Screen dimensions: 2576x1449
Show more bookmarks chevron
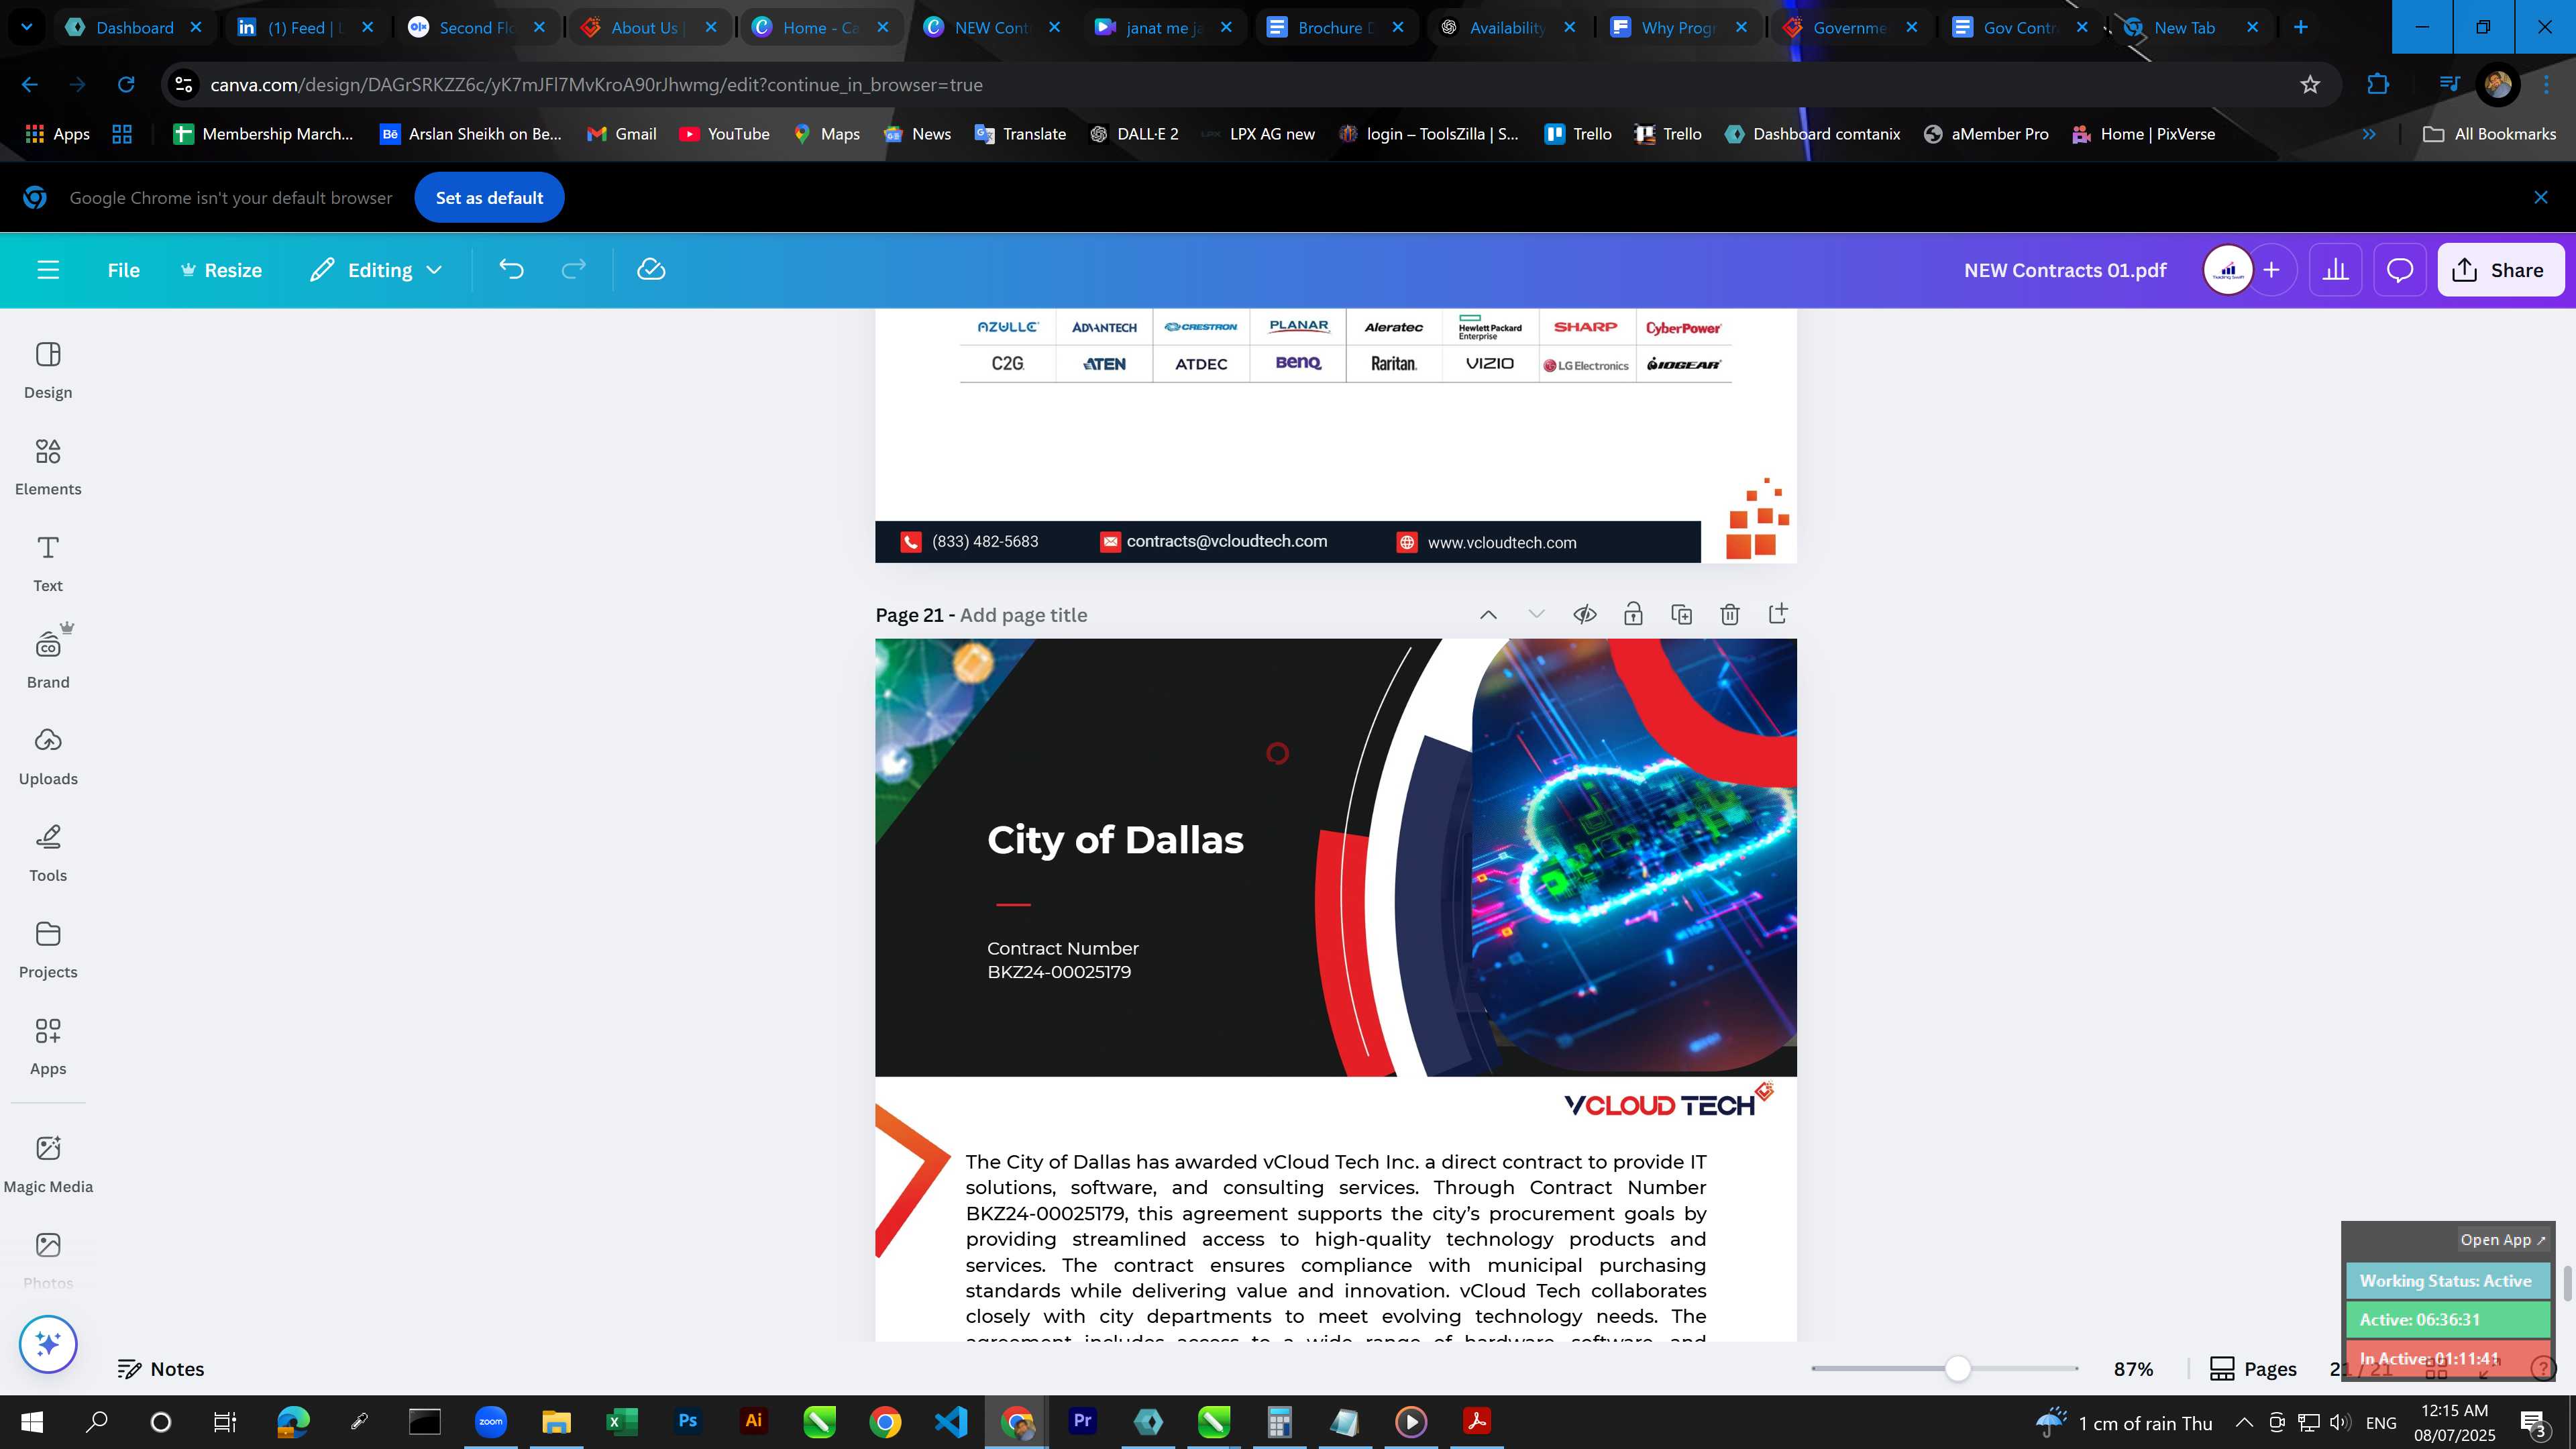point(2369,134)
